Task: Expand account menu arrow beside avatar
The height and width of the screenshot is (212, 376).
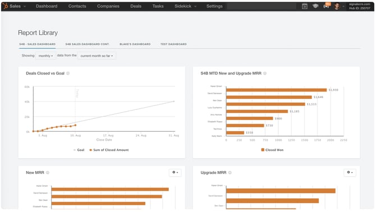Action: [x=343, y=7]
